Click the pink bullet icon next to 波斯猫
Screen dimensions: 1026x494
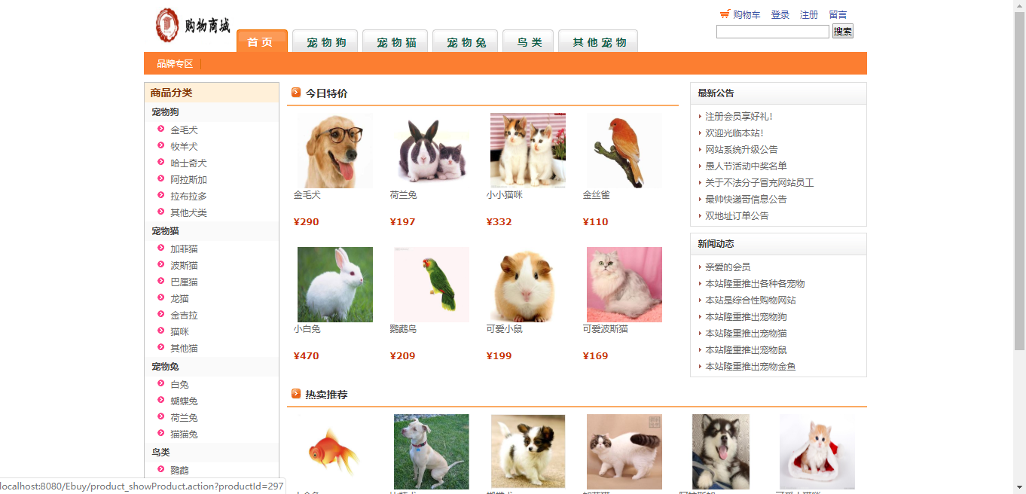pos(161,264)
